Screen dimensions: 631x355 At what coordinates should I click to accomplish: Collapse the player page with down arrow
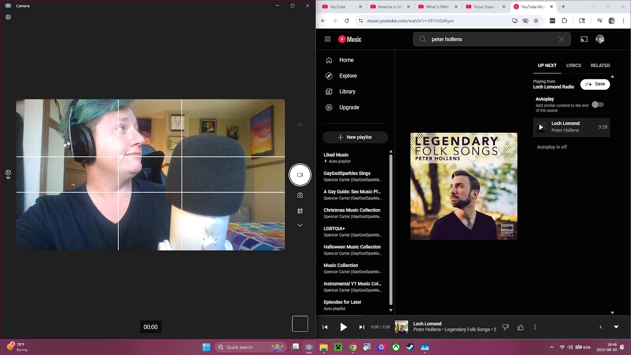[616, 327]
